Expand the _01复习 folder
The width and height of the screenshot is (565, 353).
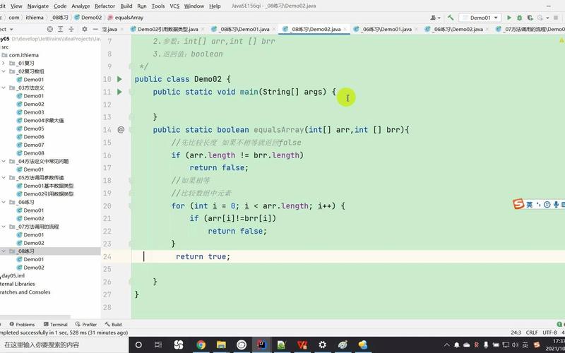(4, 63)
